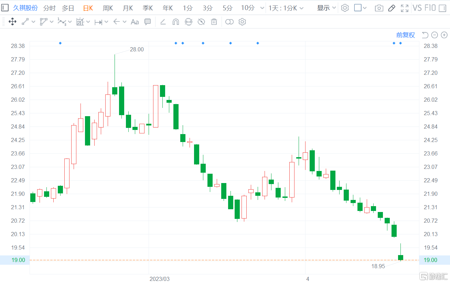This screenshot has width=450, height=283.
Task: Expand layout square dropdown arrow
Action: [365, 8]
